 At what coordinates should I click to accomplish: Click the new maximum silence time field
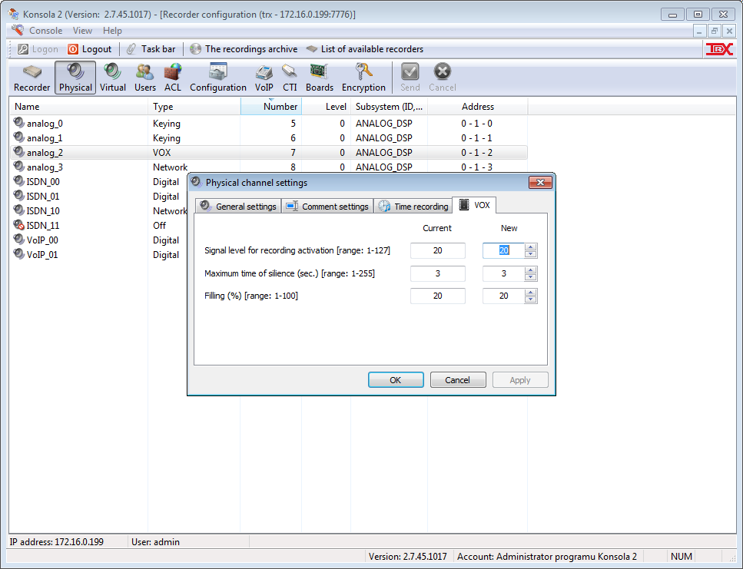(504, 273)
